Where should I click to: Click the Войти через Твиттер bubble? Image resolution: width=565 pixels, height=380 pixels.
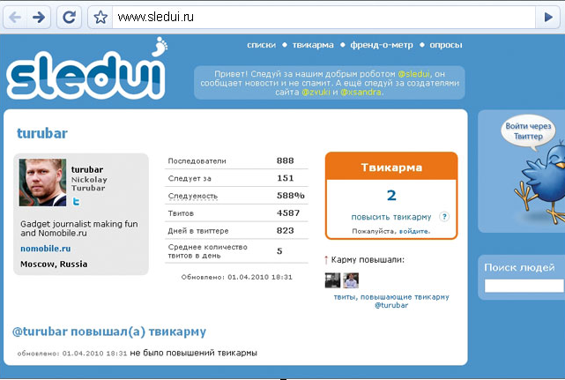pyautogui.click(x=528, y=131)
